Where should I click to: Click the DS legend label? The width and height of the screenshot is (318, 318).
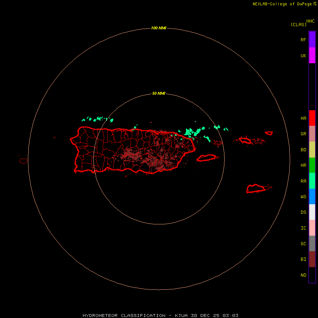pyautogui.click(x=304, y=212)
